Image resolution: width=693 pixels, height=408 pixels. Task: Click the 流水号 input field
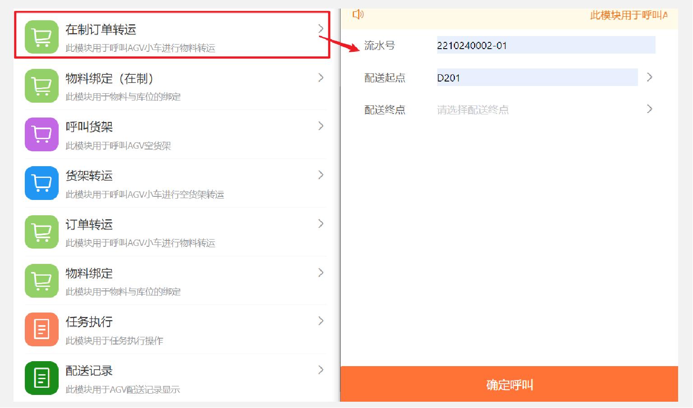coord(545,45)
